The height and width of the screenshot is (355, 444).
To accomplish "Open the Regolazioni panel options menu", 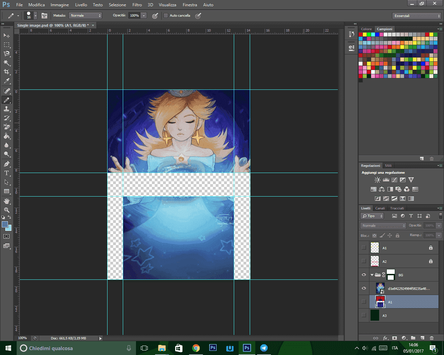I will coord(439,166).
